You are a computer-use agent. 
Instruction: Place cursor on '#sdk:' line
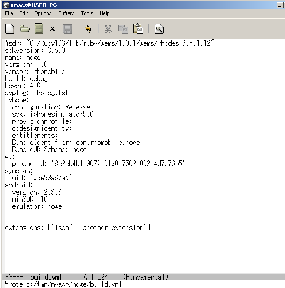click(109, 43)
